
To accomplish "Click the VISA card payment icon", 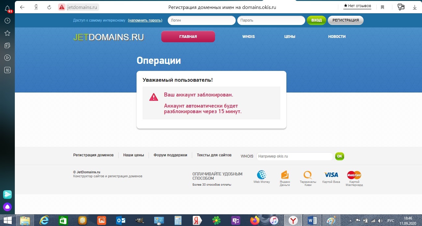I will tap(331, 175).
